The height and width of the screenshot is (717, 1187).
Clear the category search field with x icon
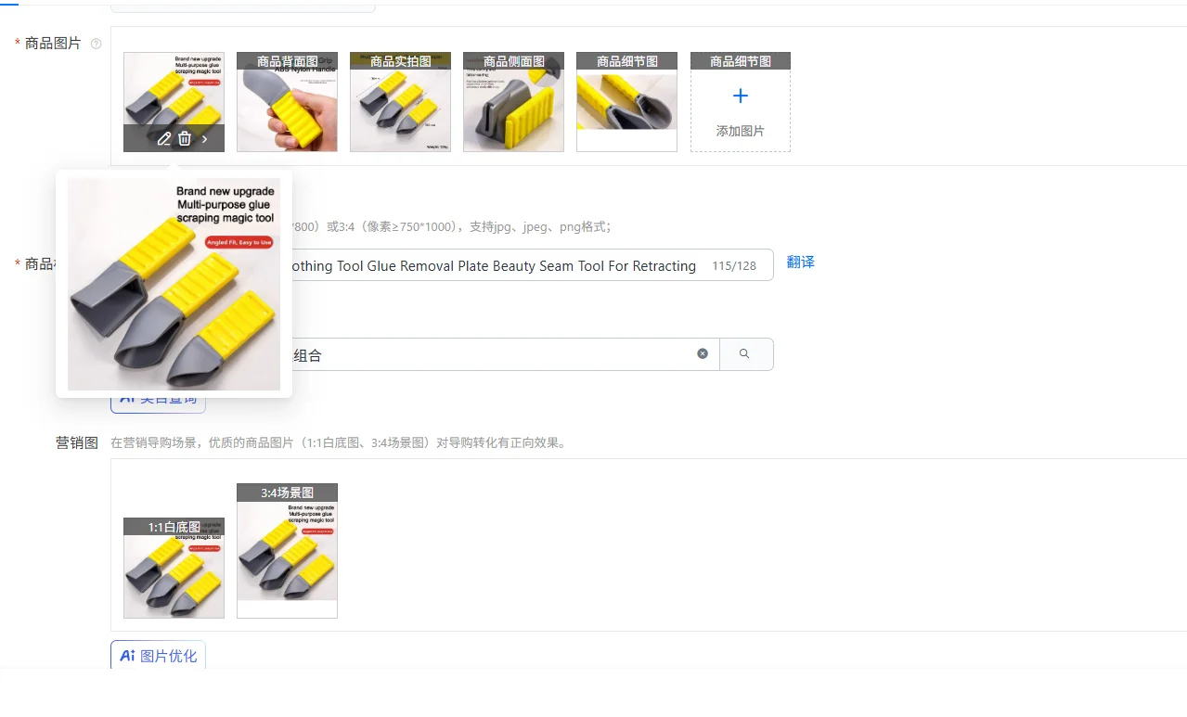click(703, 353)
